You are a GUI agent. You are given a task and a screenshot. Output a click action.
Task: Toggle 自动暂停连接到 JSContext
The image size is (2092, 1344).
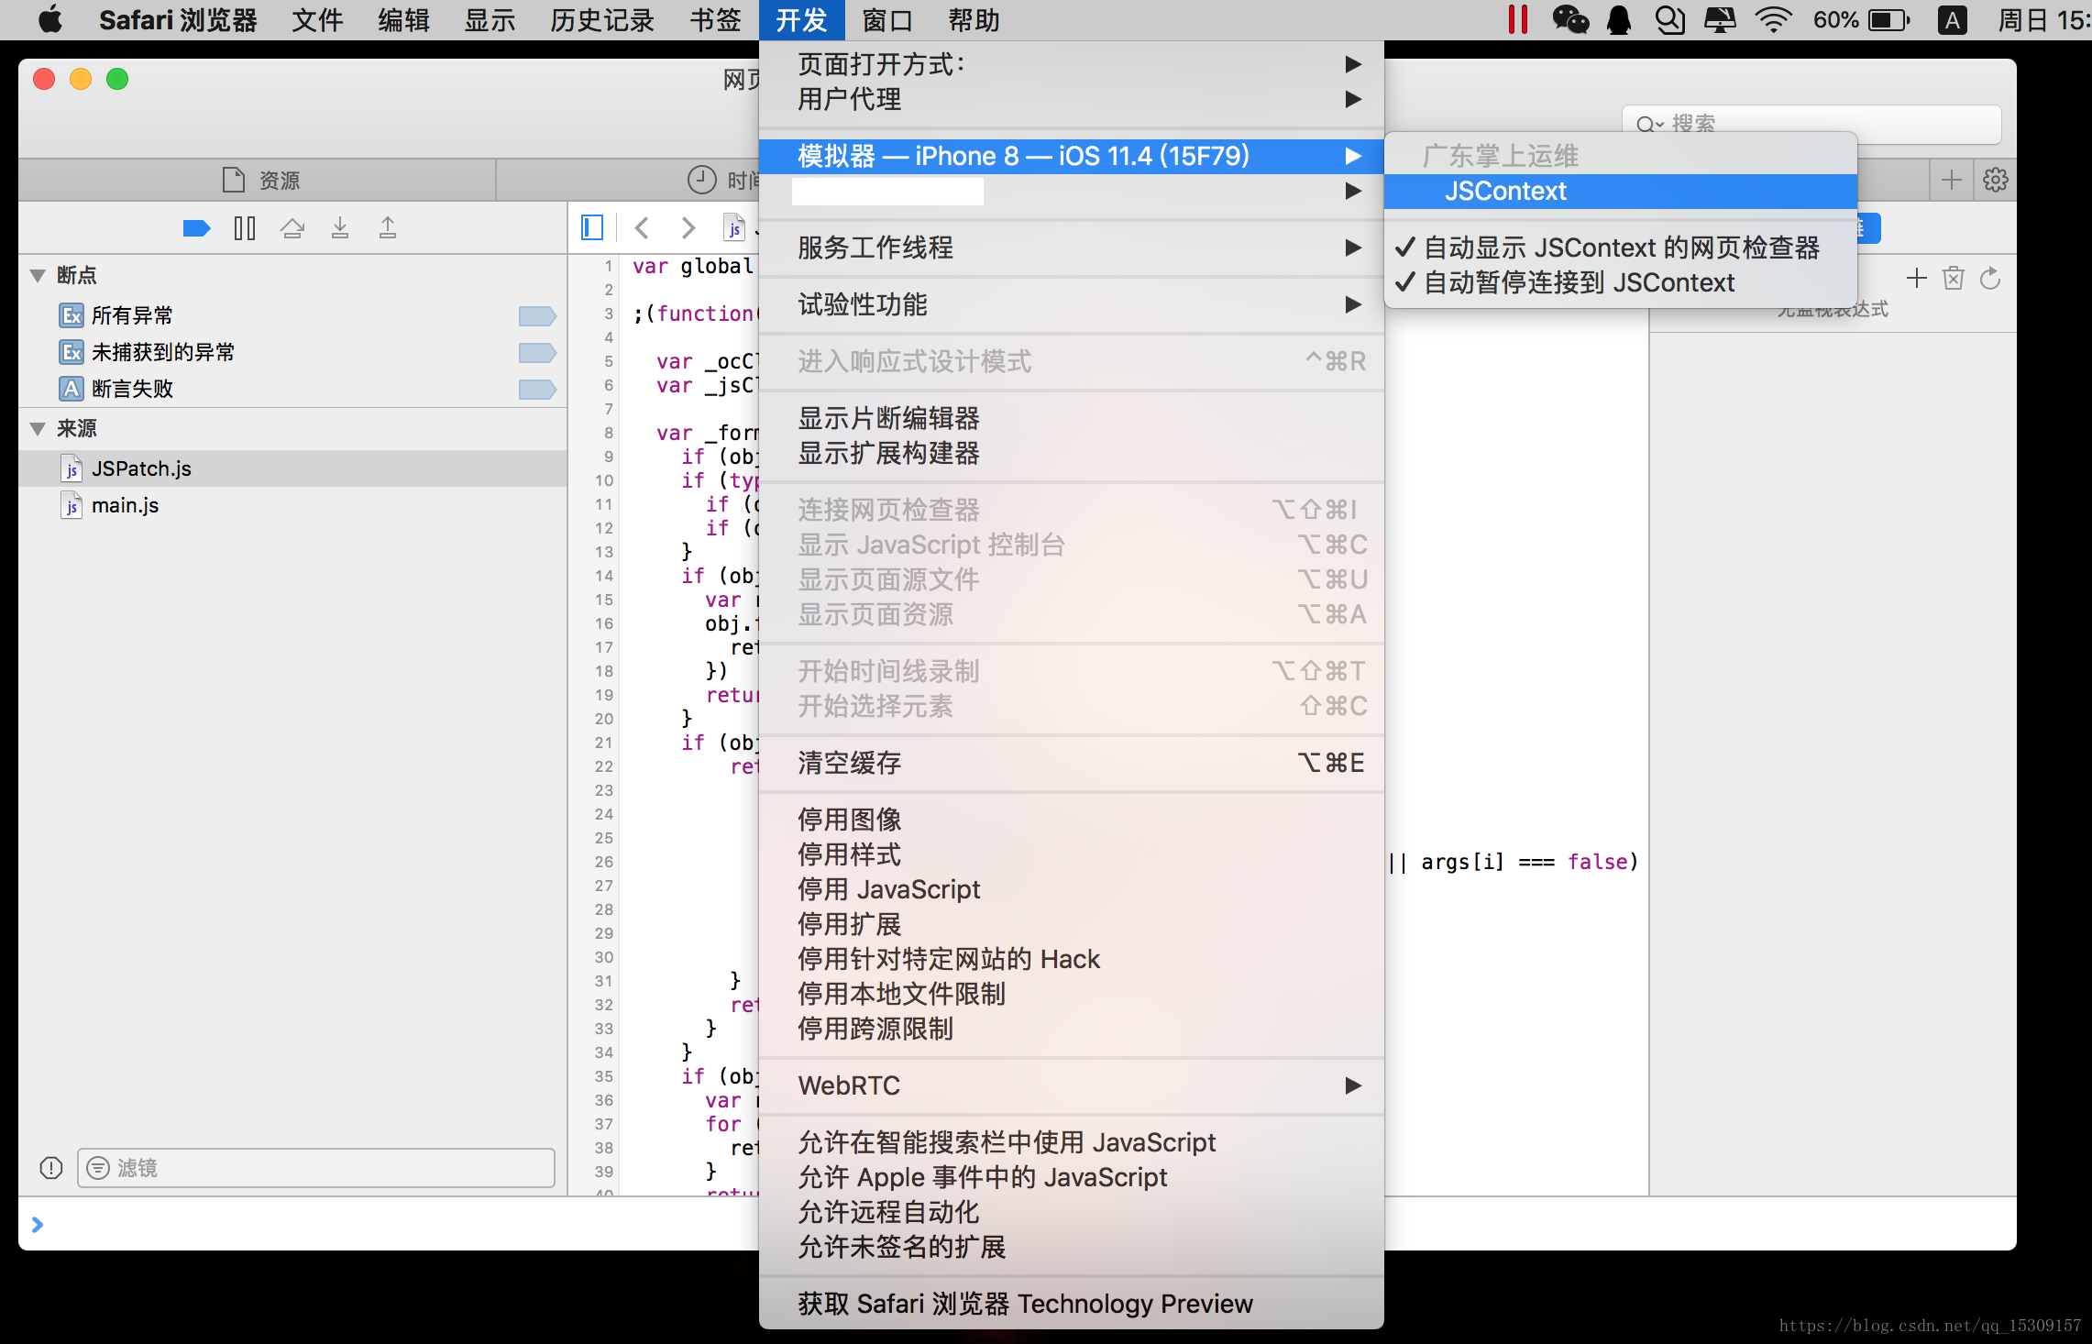click(1621, 282)
